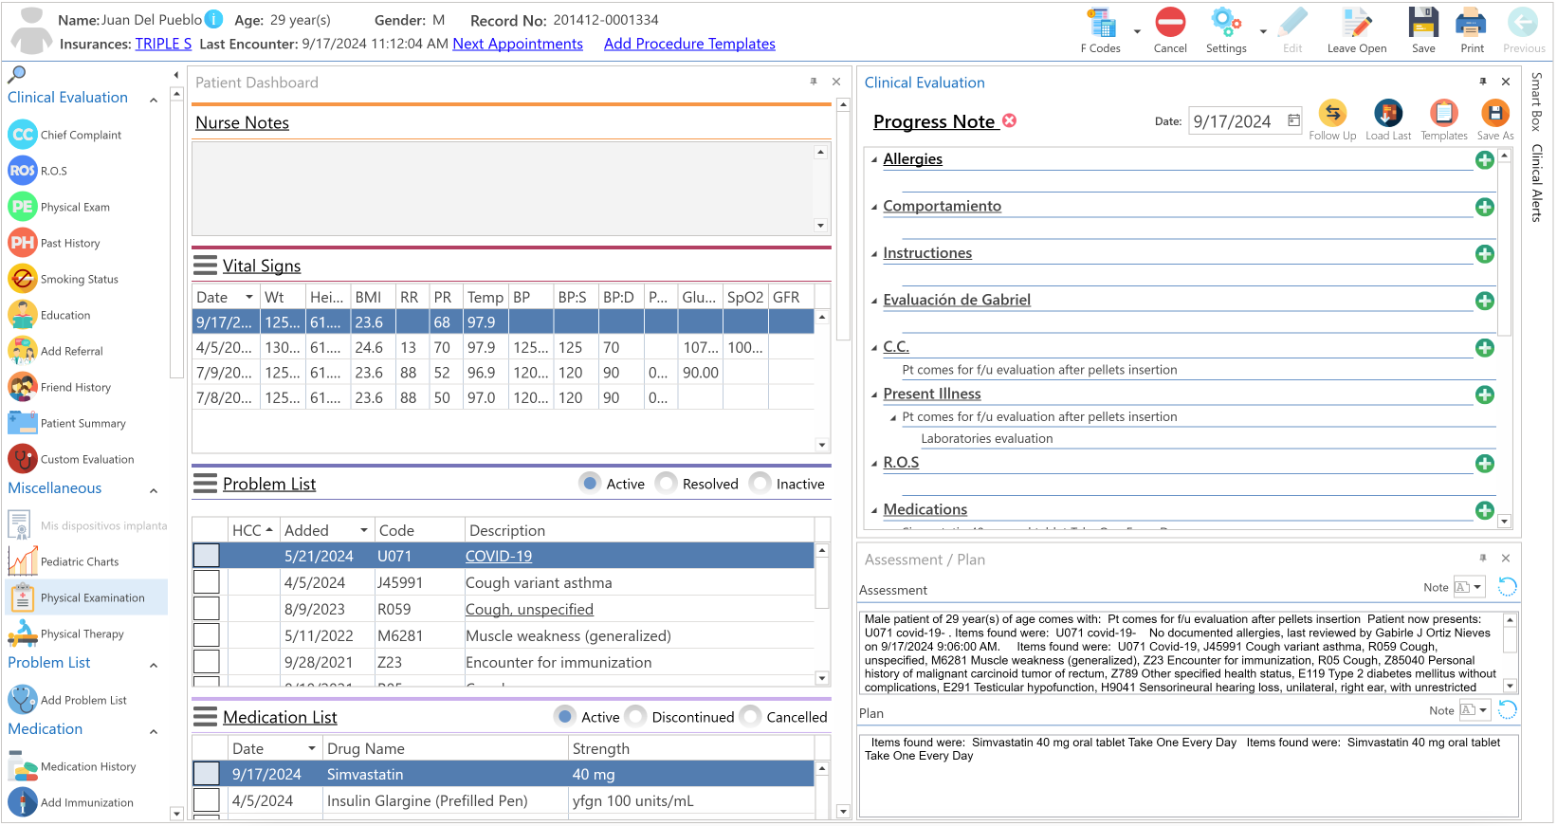Screen dimensions: 1557x826
Task: Collapse the Present Illness section triangle
Action: click(874, 395)
